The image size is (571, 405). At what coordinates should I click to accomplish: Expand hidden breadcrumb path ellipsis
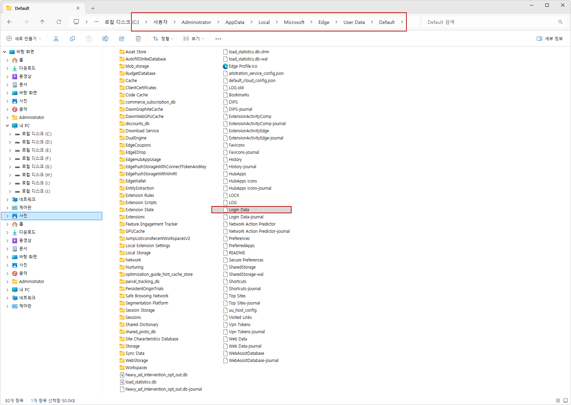point(96,22)
